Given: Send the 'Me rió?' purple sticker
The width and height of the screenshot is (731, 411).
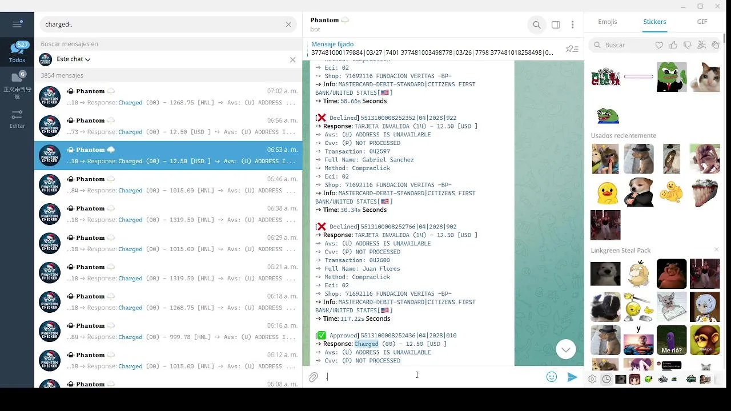Looking at the screenshot, I should (x=672, y=340).
